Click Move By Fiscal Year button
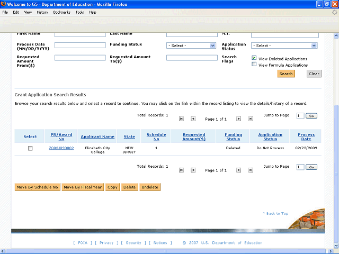The height and width of the screenshot is (254, 339). click(x=83, y=187)
